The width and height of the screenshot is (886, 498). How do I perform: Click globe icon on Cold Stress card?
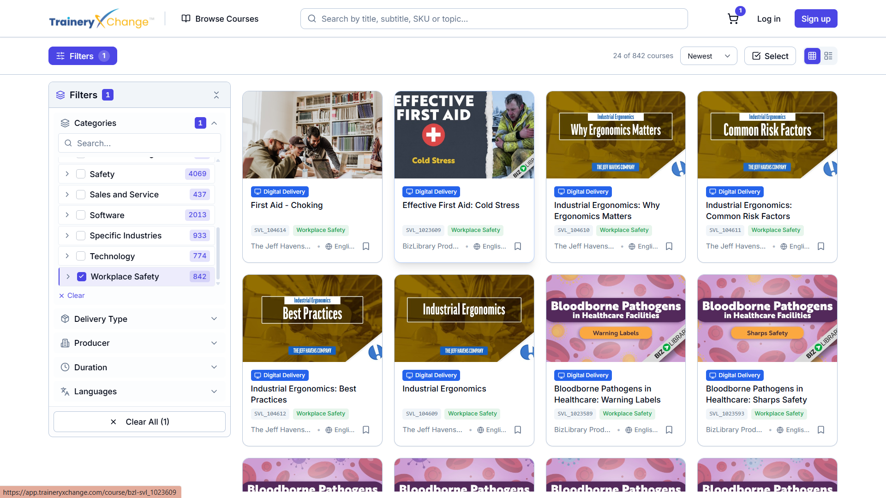pos(477,247)
